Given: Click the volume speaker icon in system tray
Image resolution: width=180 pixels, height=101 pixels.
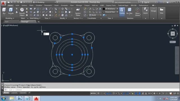Looking at the screenshot, I should 160,98.
